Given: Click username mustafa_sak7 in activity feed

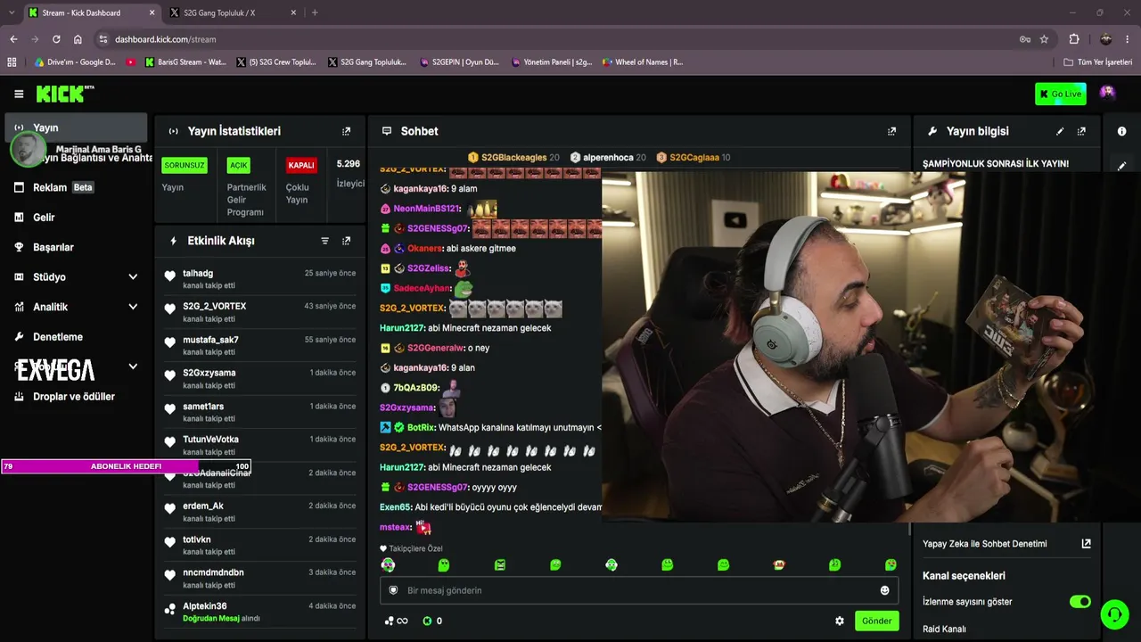Looking at the screenshot, I should [x=210, y=340].
